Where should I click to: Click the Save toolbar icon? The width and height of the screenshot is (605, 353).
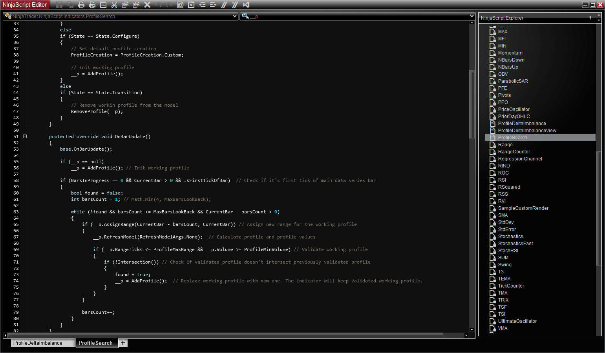tap(59, 5)
